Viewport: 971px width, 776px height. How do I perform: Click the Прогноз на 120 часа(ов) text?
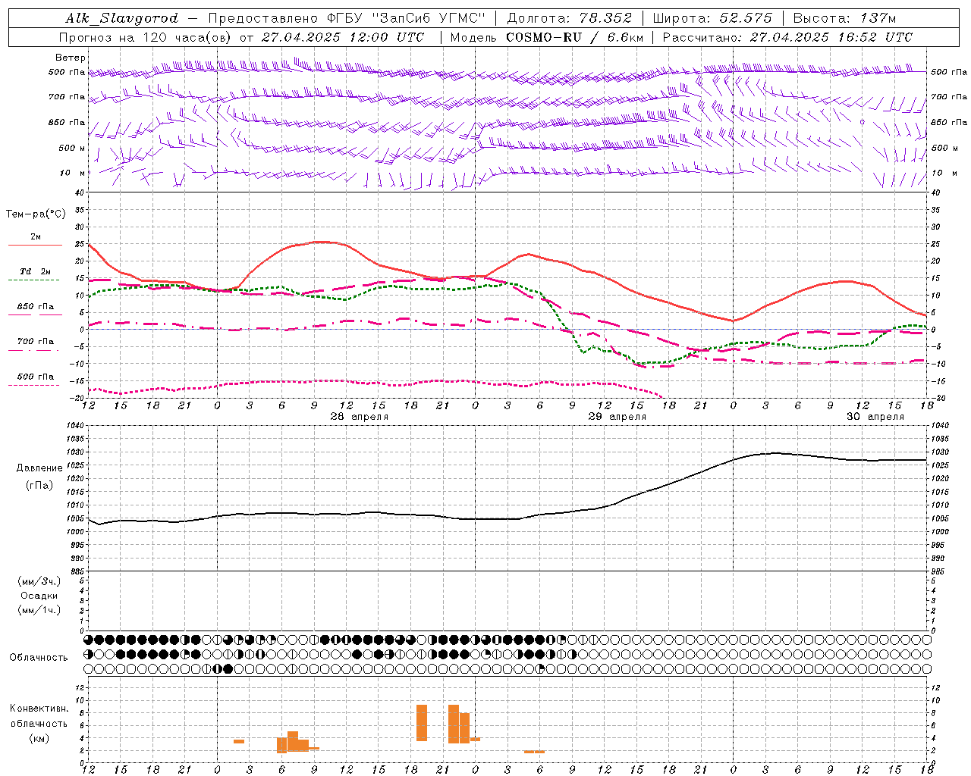(146, 37)
